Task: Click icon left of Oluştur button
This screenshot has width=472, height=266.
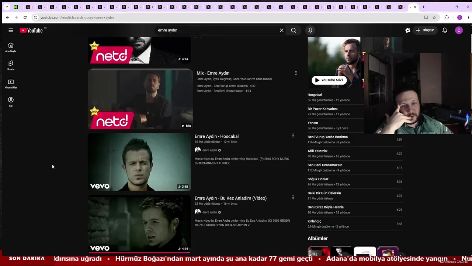Action: (408, 30)
